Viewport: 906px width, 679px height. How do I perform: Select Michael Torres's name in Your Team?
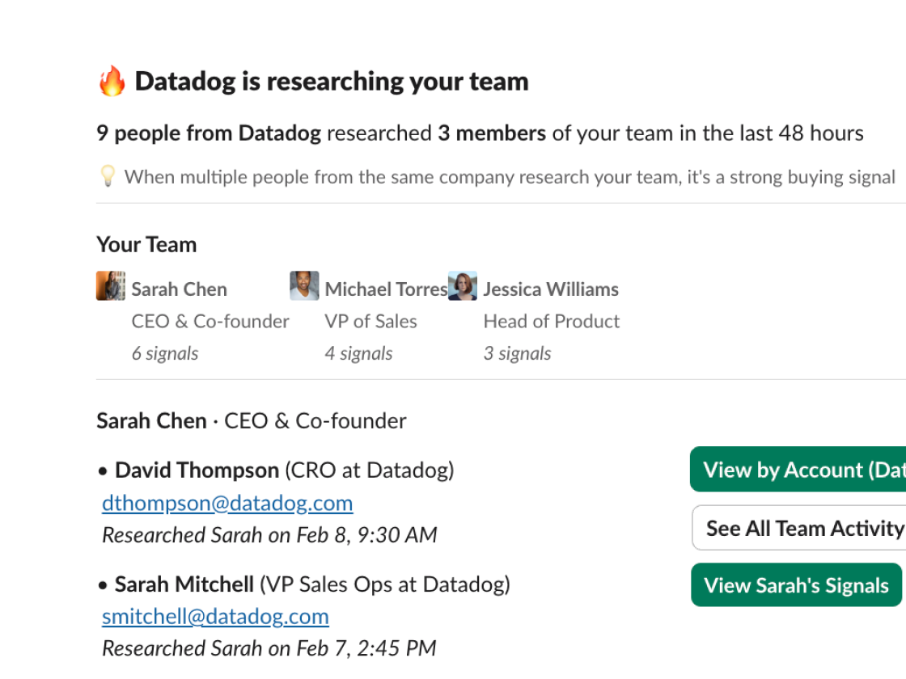click(385, 289)
